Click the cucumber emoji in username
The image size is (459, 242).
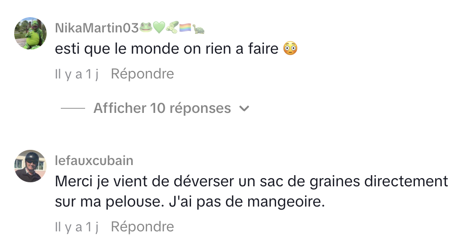click(172, 28)
